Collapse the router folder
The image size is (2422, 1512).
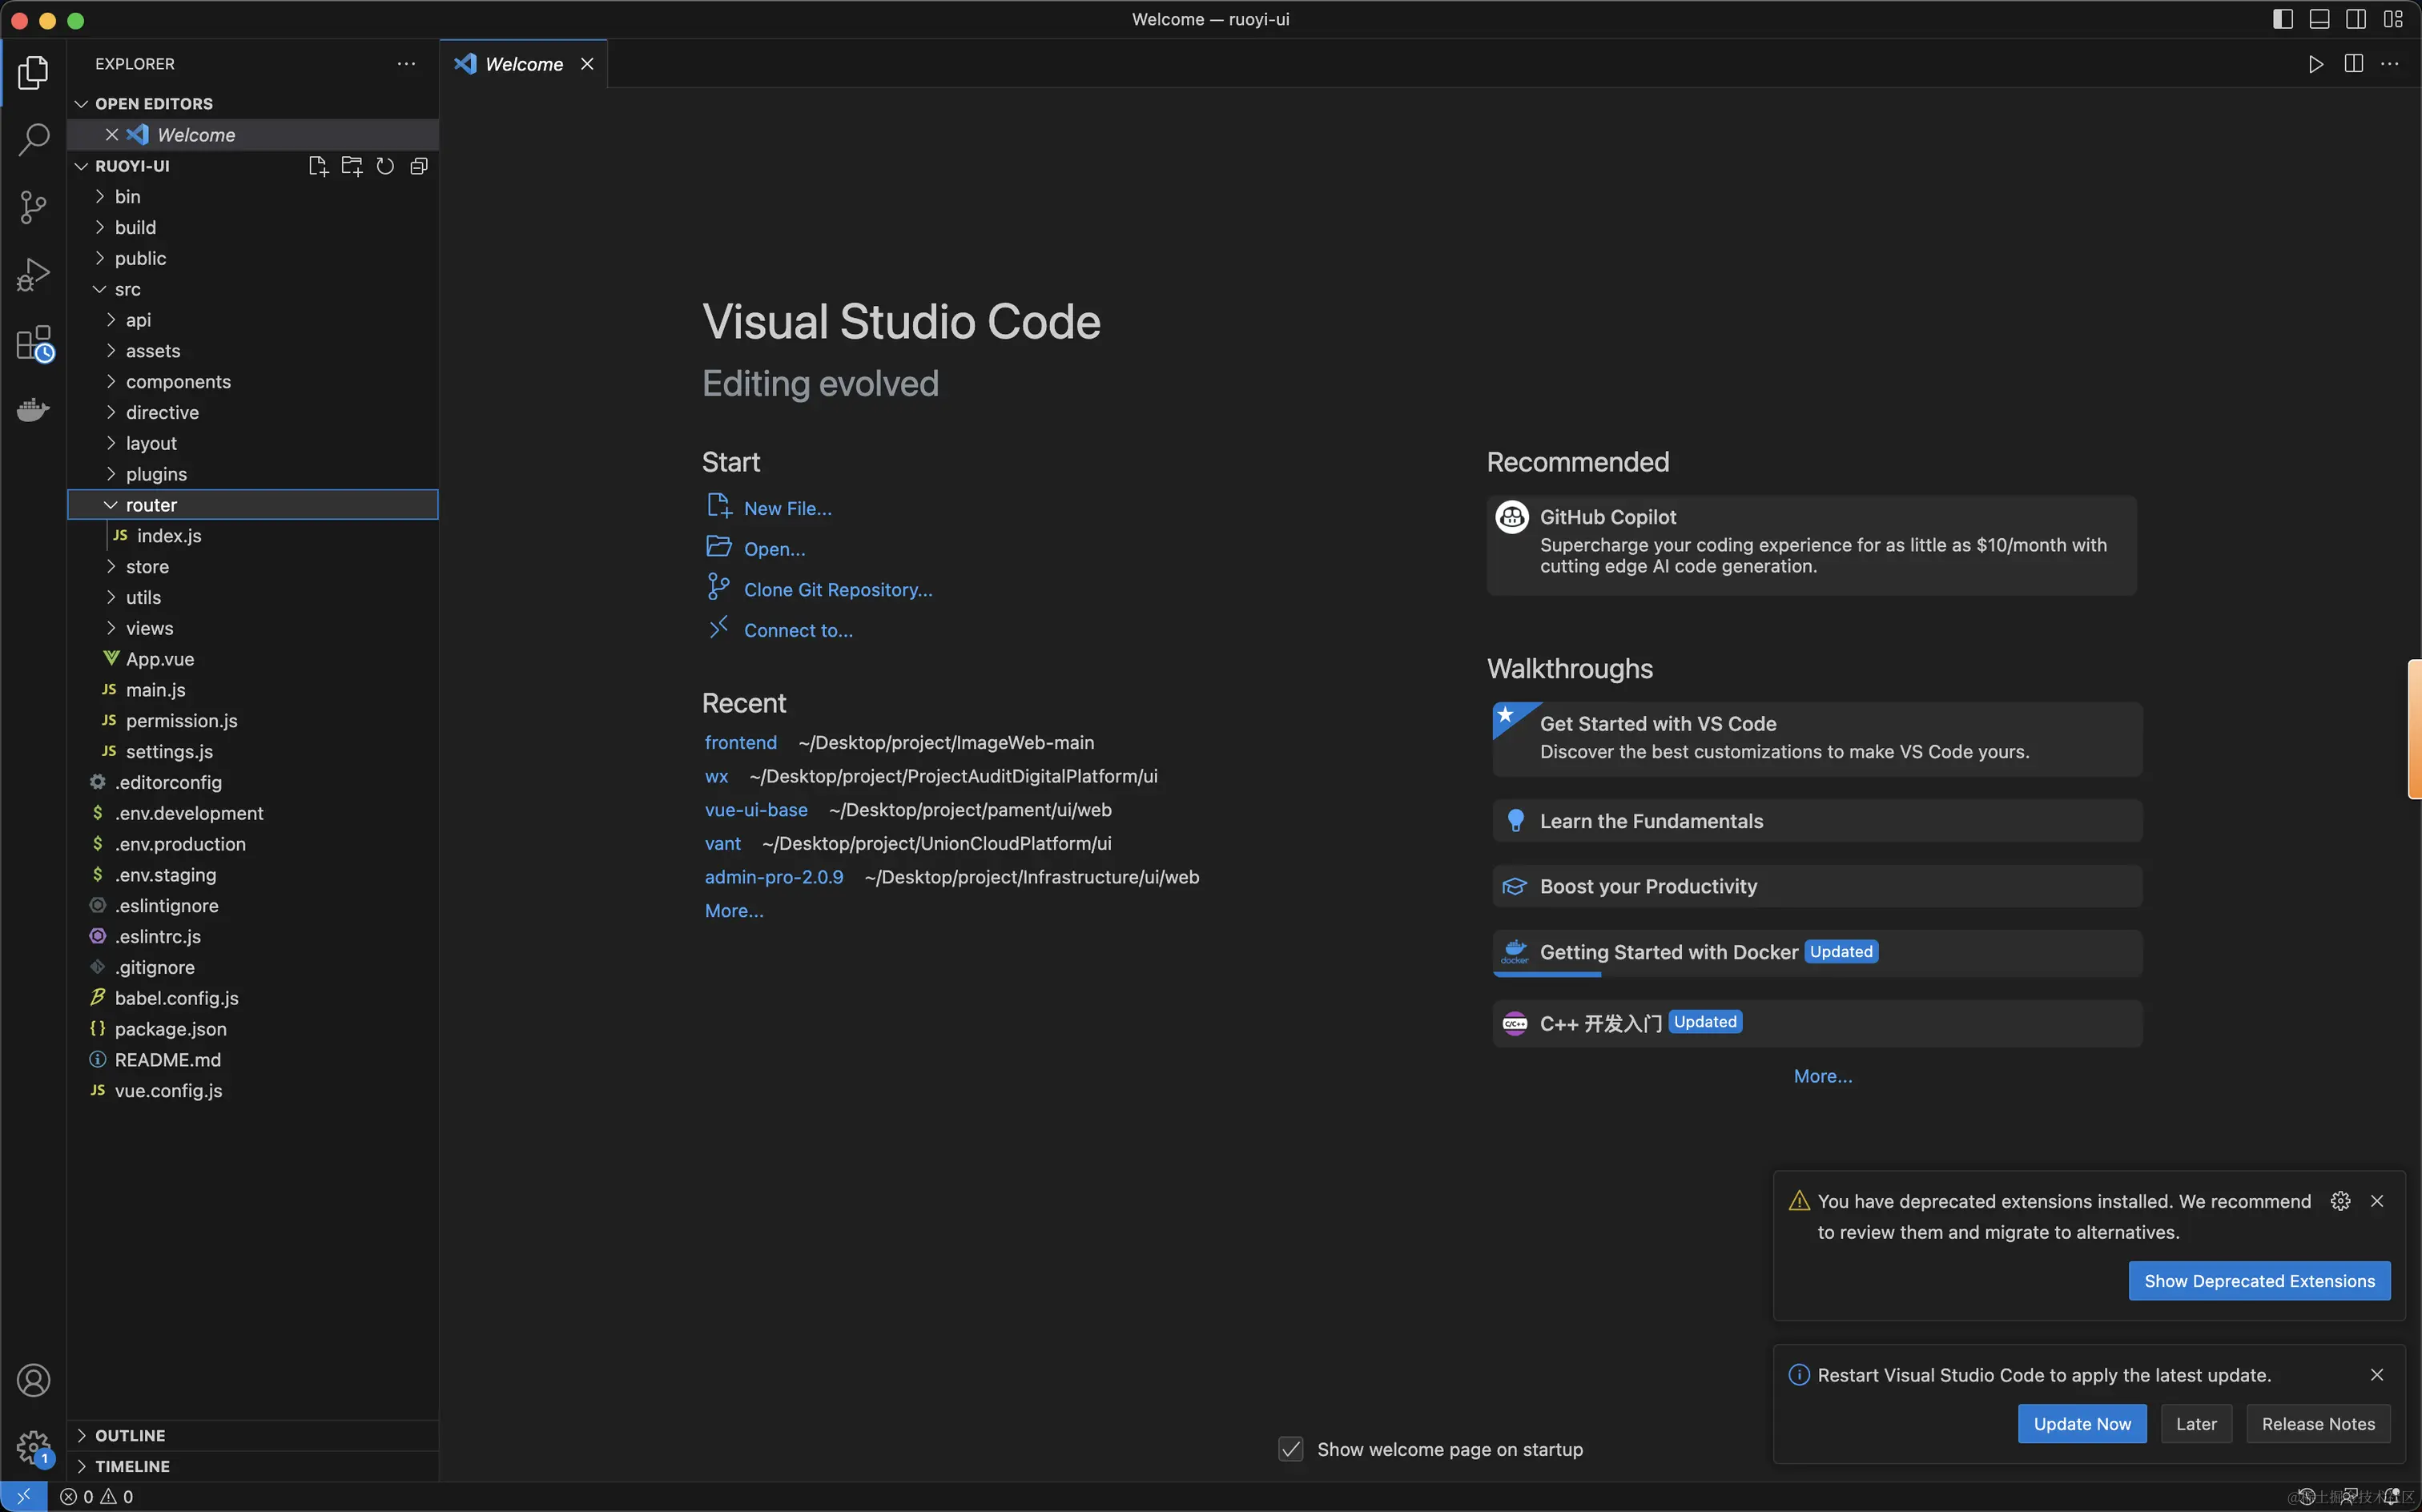point(151,505)
